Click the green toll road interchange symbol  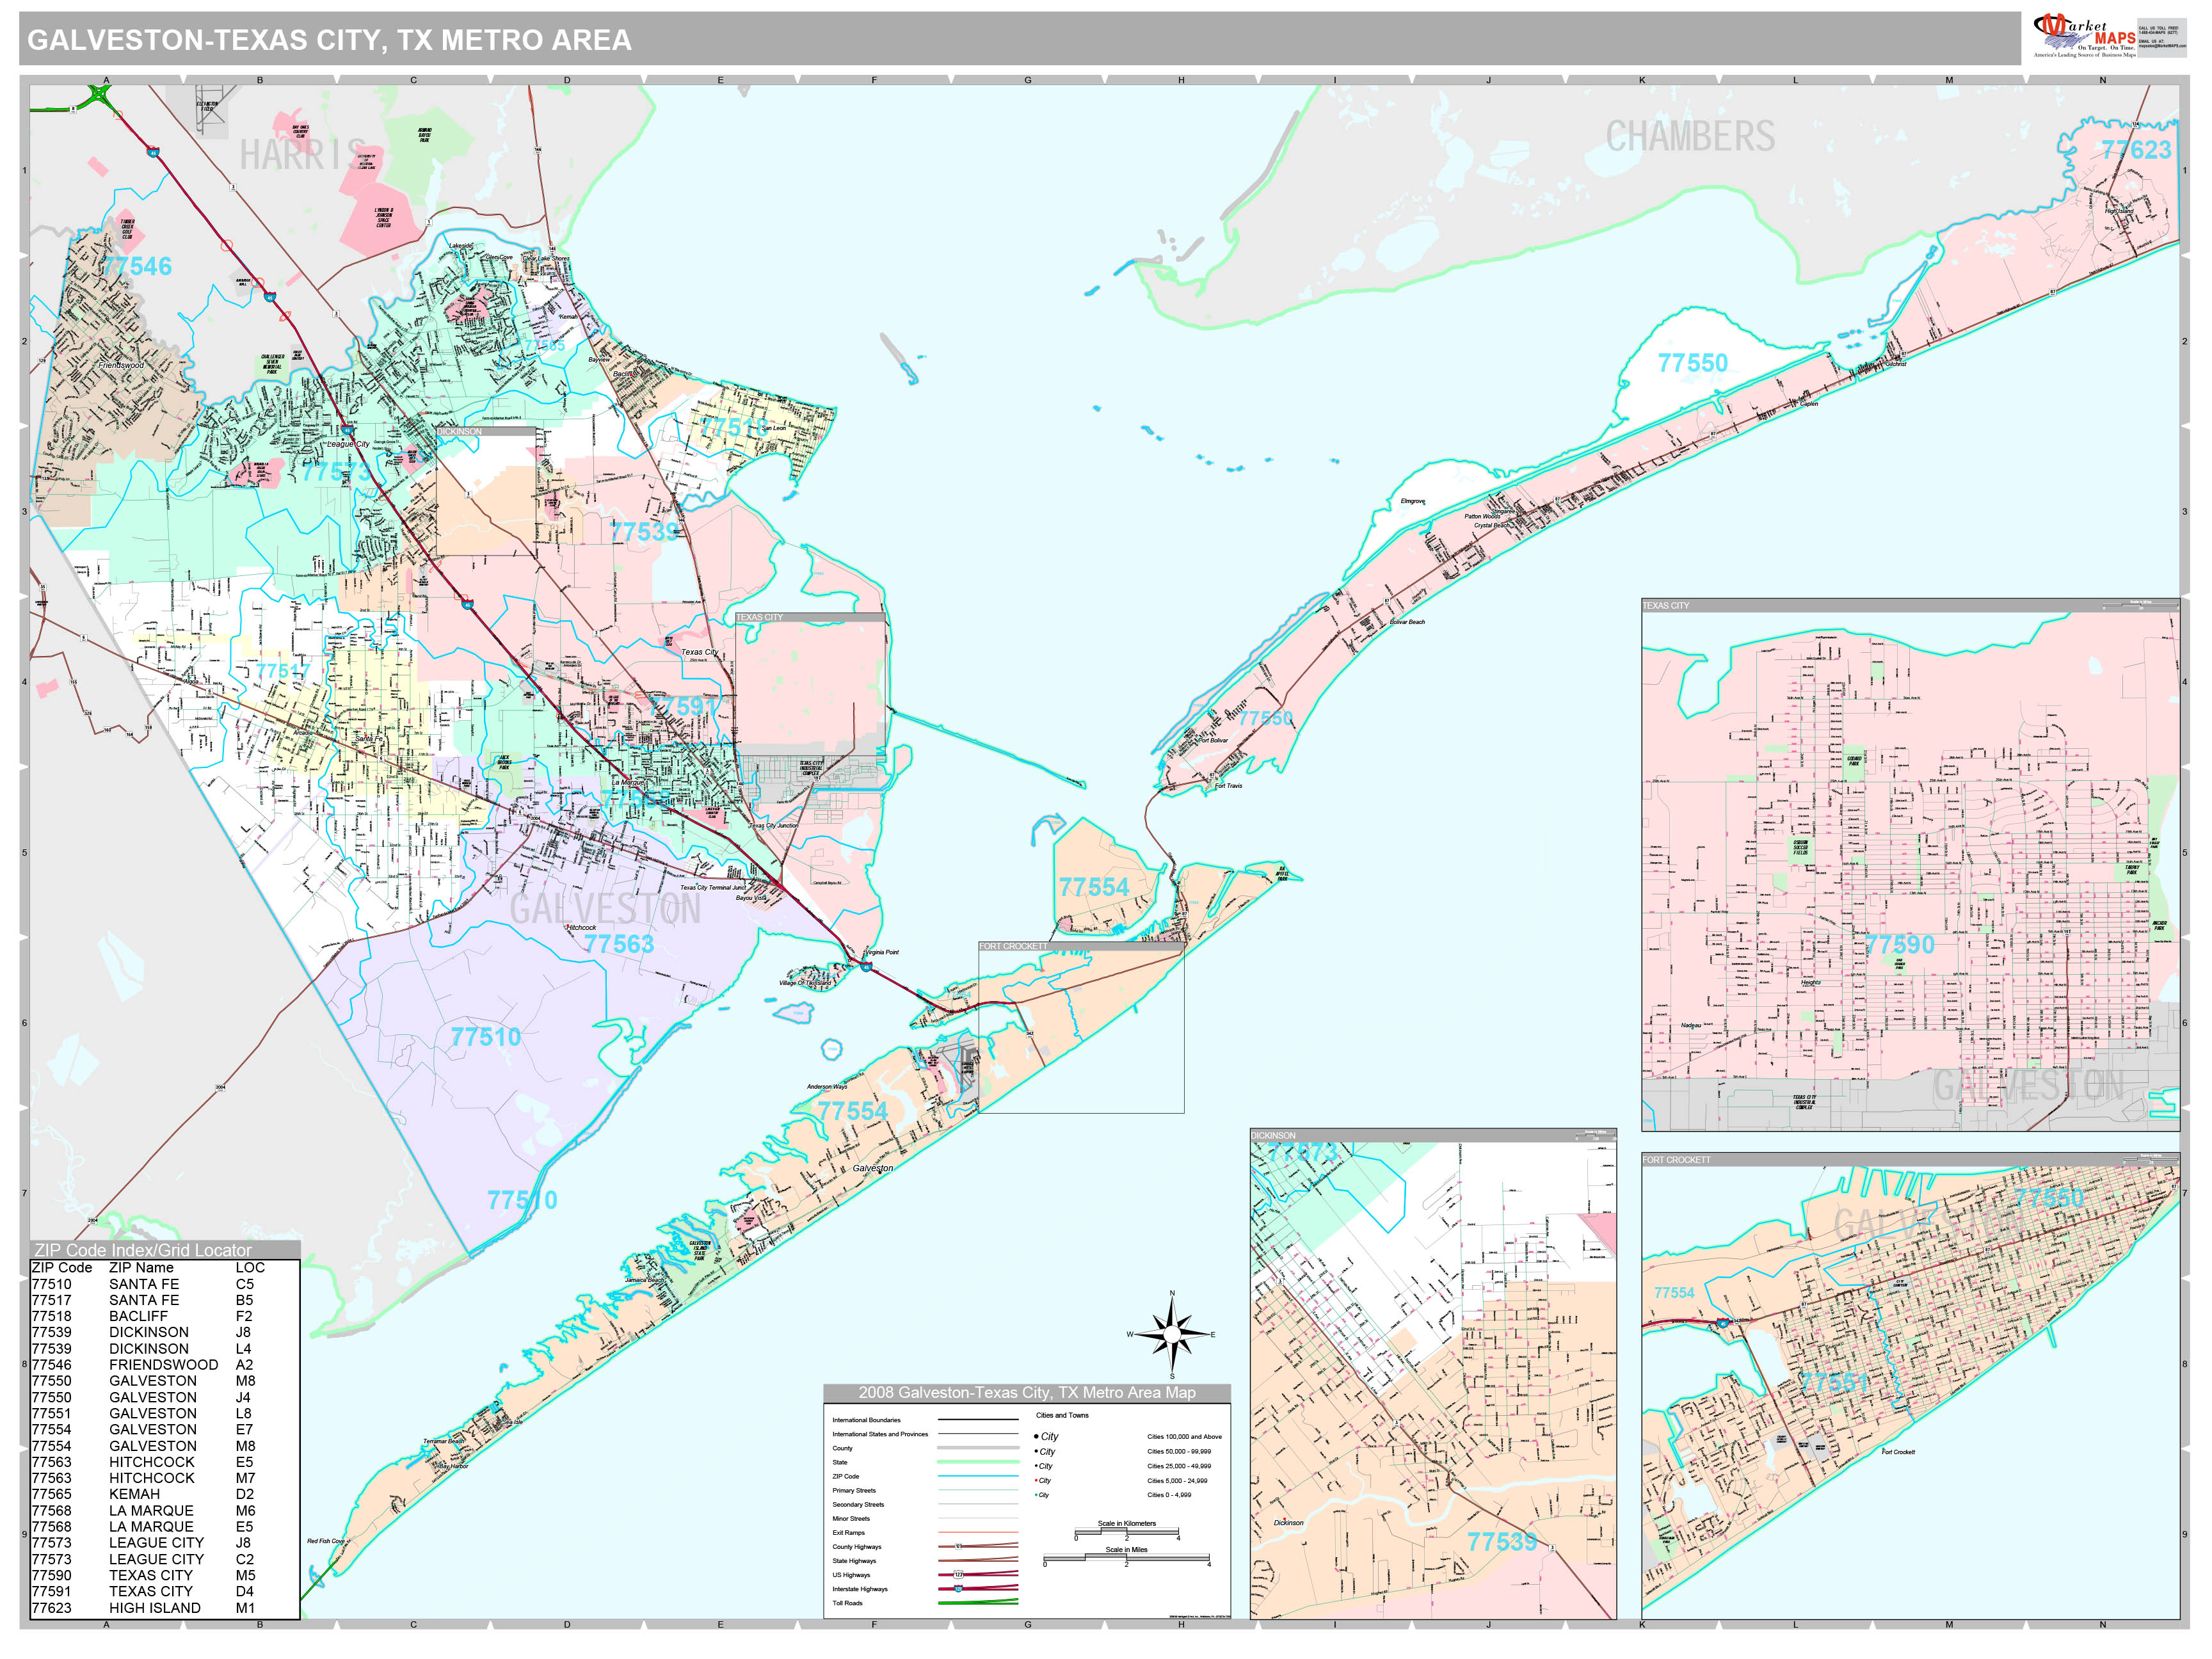click(99, 96)
